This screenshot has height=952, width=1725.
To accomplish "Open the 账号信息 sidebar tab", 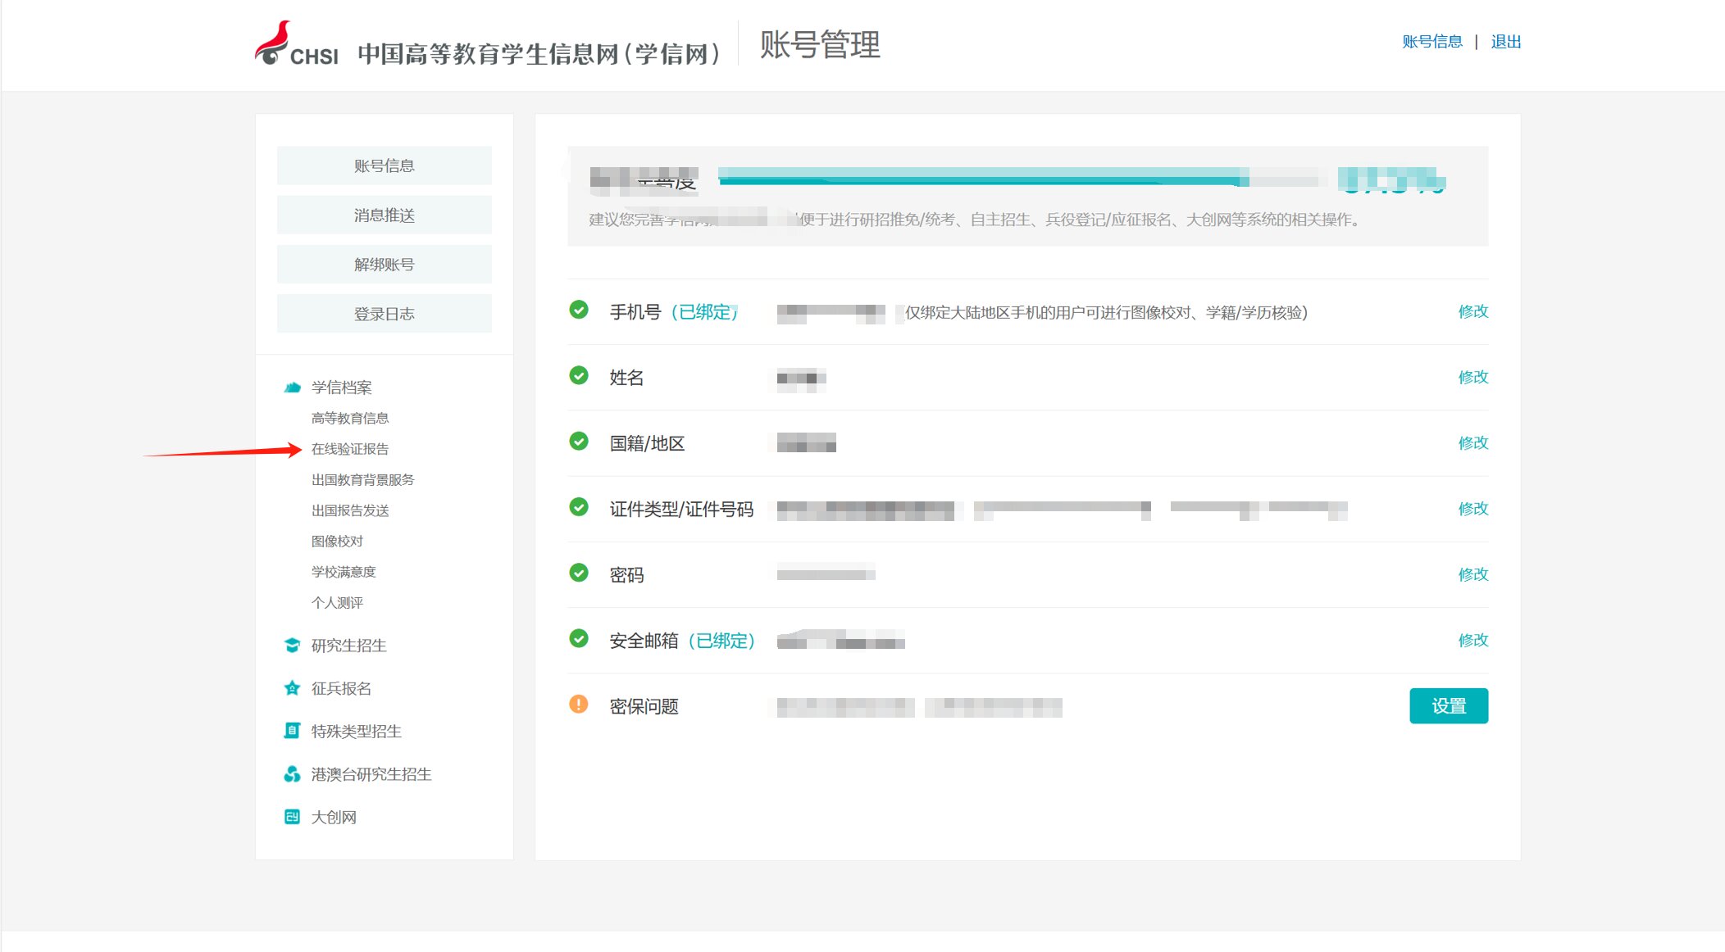I will coord(384,165).
